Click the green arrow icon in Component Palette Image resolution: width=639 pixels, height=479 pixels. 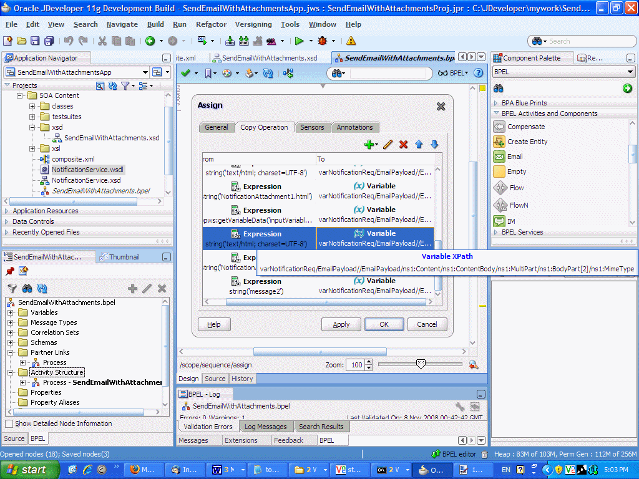tap(627, 88)
